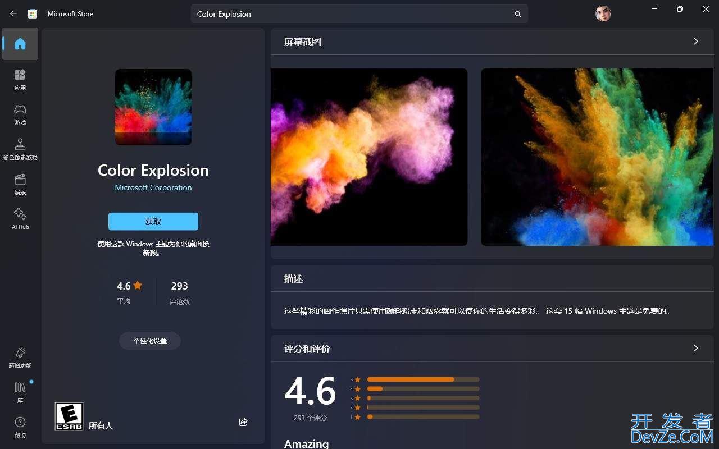Open the yellow-green powder screenshot

(x=597, y=157)
